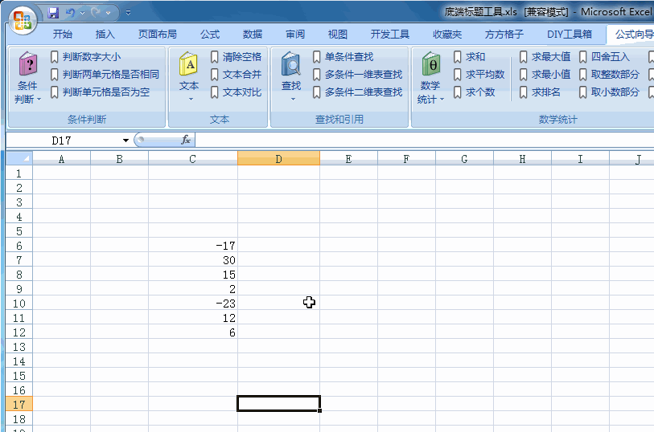
Task: Switch to the 方方格子 tab
Action: pyautogui.click(x=504, y=35)
